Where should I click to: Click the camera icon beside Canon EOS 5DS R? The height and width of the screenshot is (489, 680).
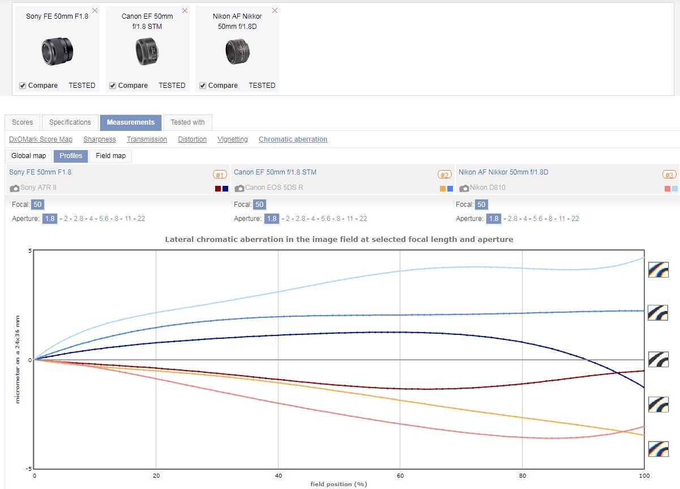coord(240,188)
